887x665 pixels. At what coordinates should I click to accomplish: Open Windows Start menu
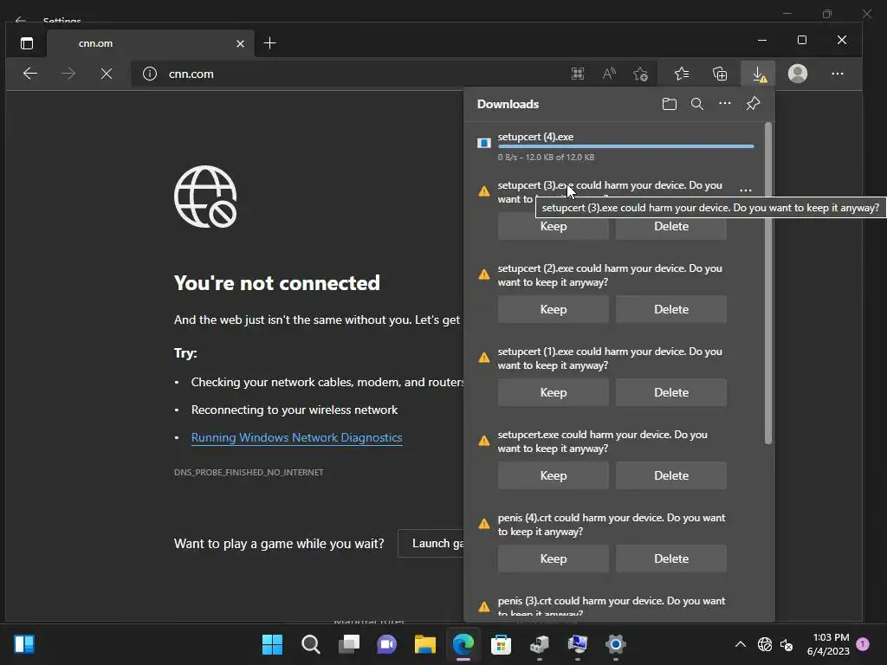coord(272,644)
